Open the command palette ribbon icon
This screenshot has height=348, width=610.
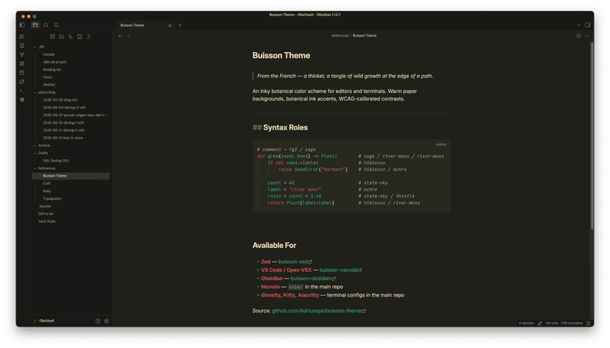click(22, 91)
